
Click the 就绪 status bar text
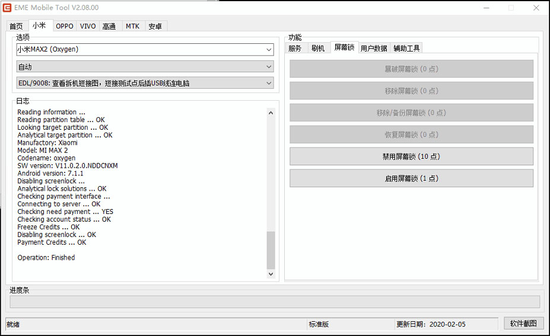click(x=13, y=324)
